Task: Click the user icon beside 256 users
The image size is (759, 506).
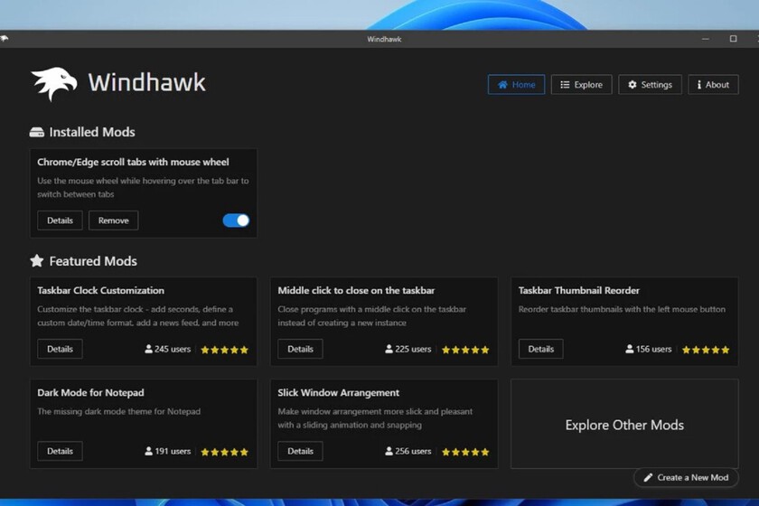Action: click(389, 451)
